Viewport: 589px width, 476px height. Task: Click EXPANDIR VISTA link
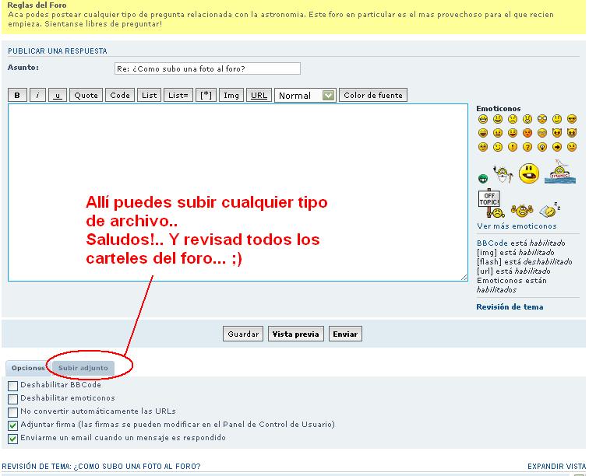point(557,466)
